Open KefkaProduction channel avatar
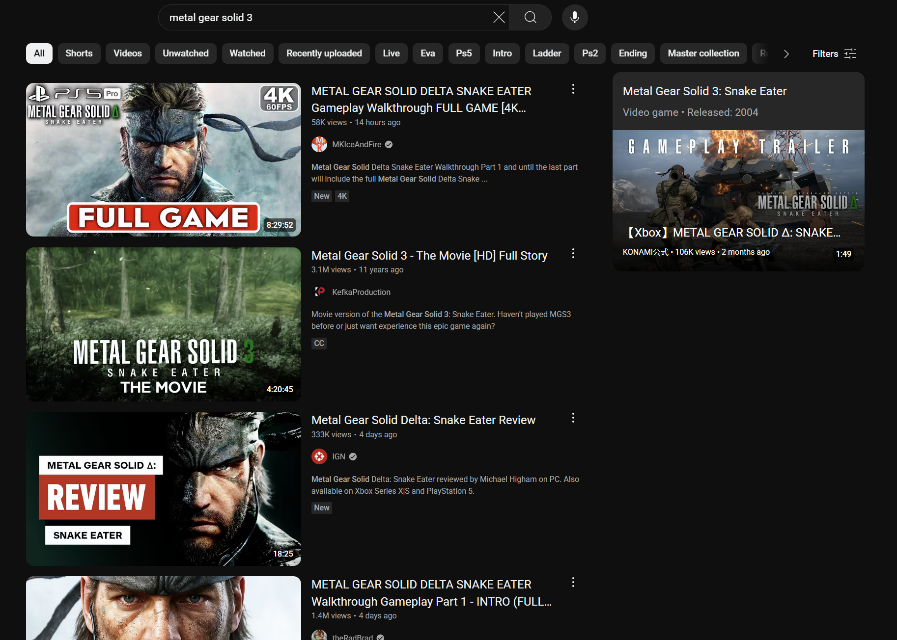897x640 pixels. 319,292
